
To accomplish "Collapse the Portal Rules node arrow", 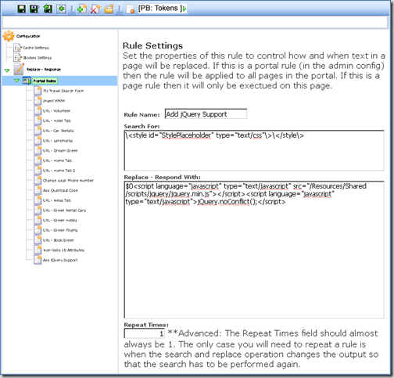I will (17, 81).
